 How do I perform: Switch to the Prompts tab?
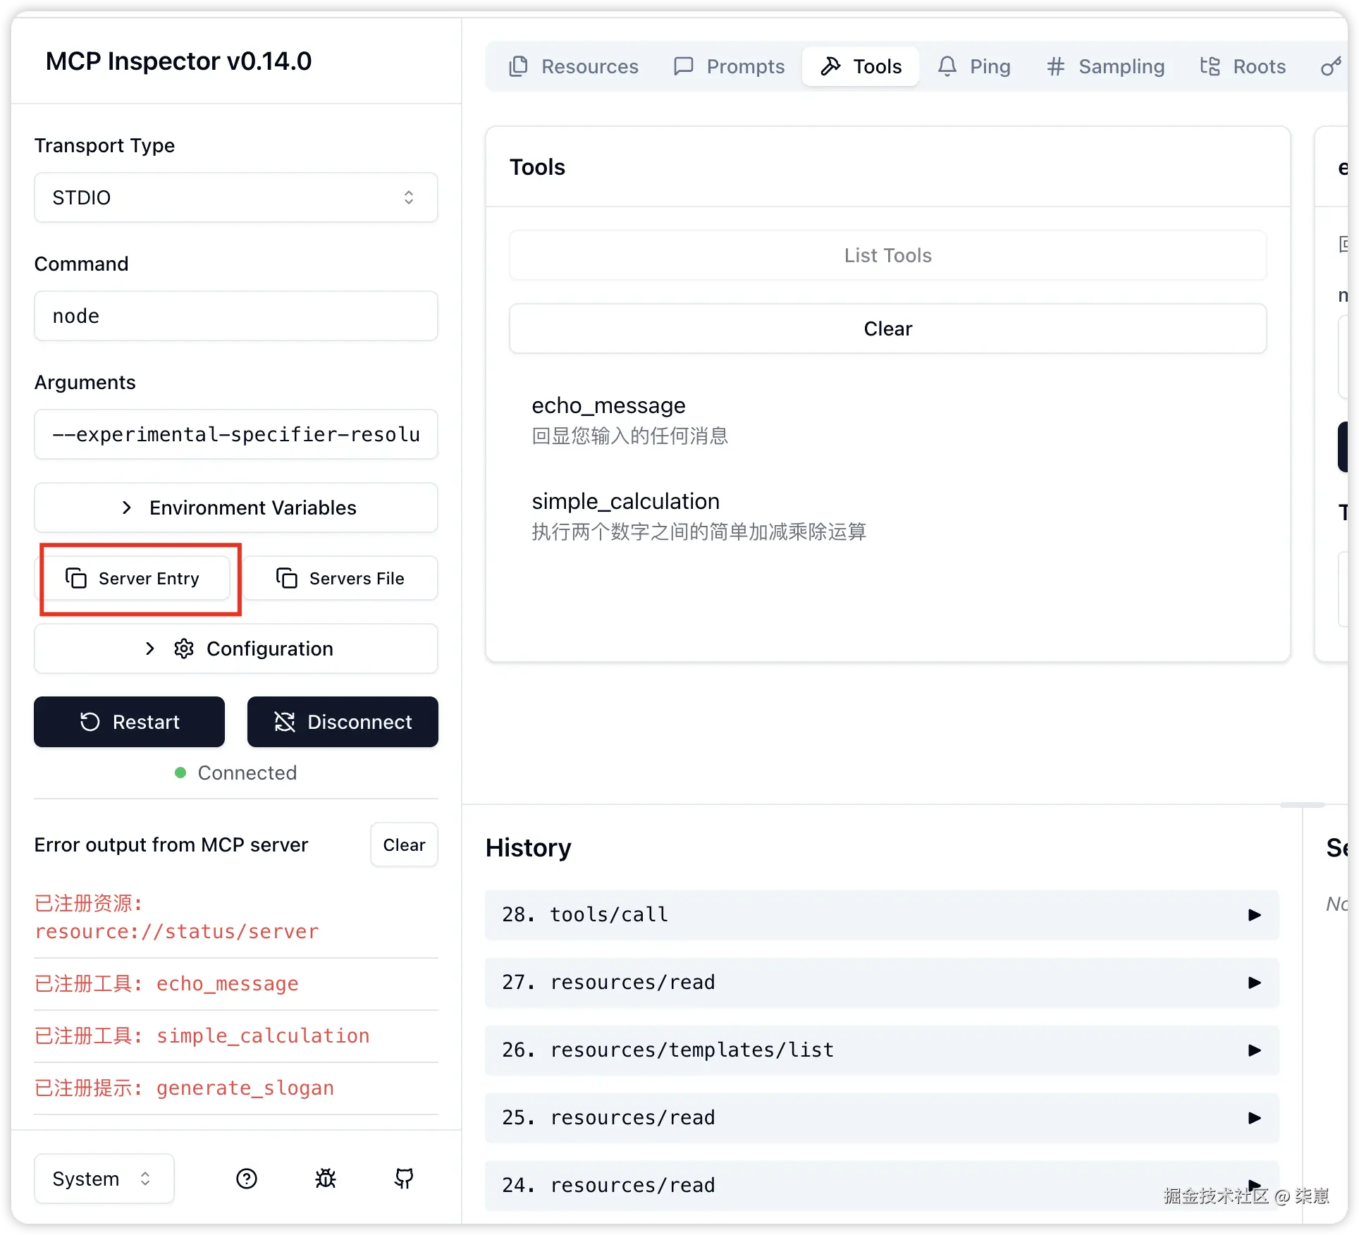pos(729,66)
